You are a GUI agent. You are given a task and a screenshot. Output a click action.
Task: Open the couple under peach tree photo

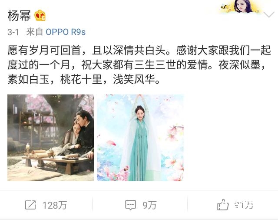point(50,138)
